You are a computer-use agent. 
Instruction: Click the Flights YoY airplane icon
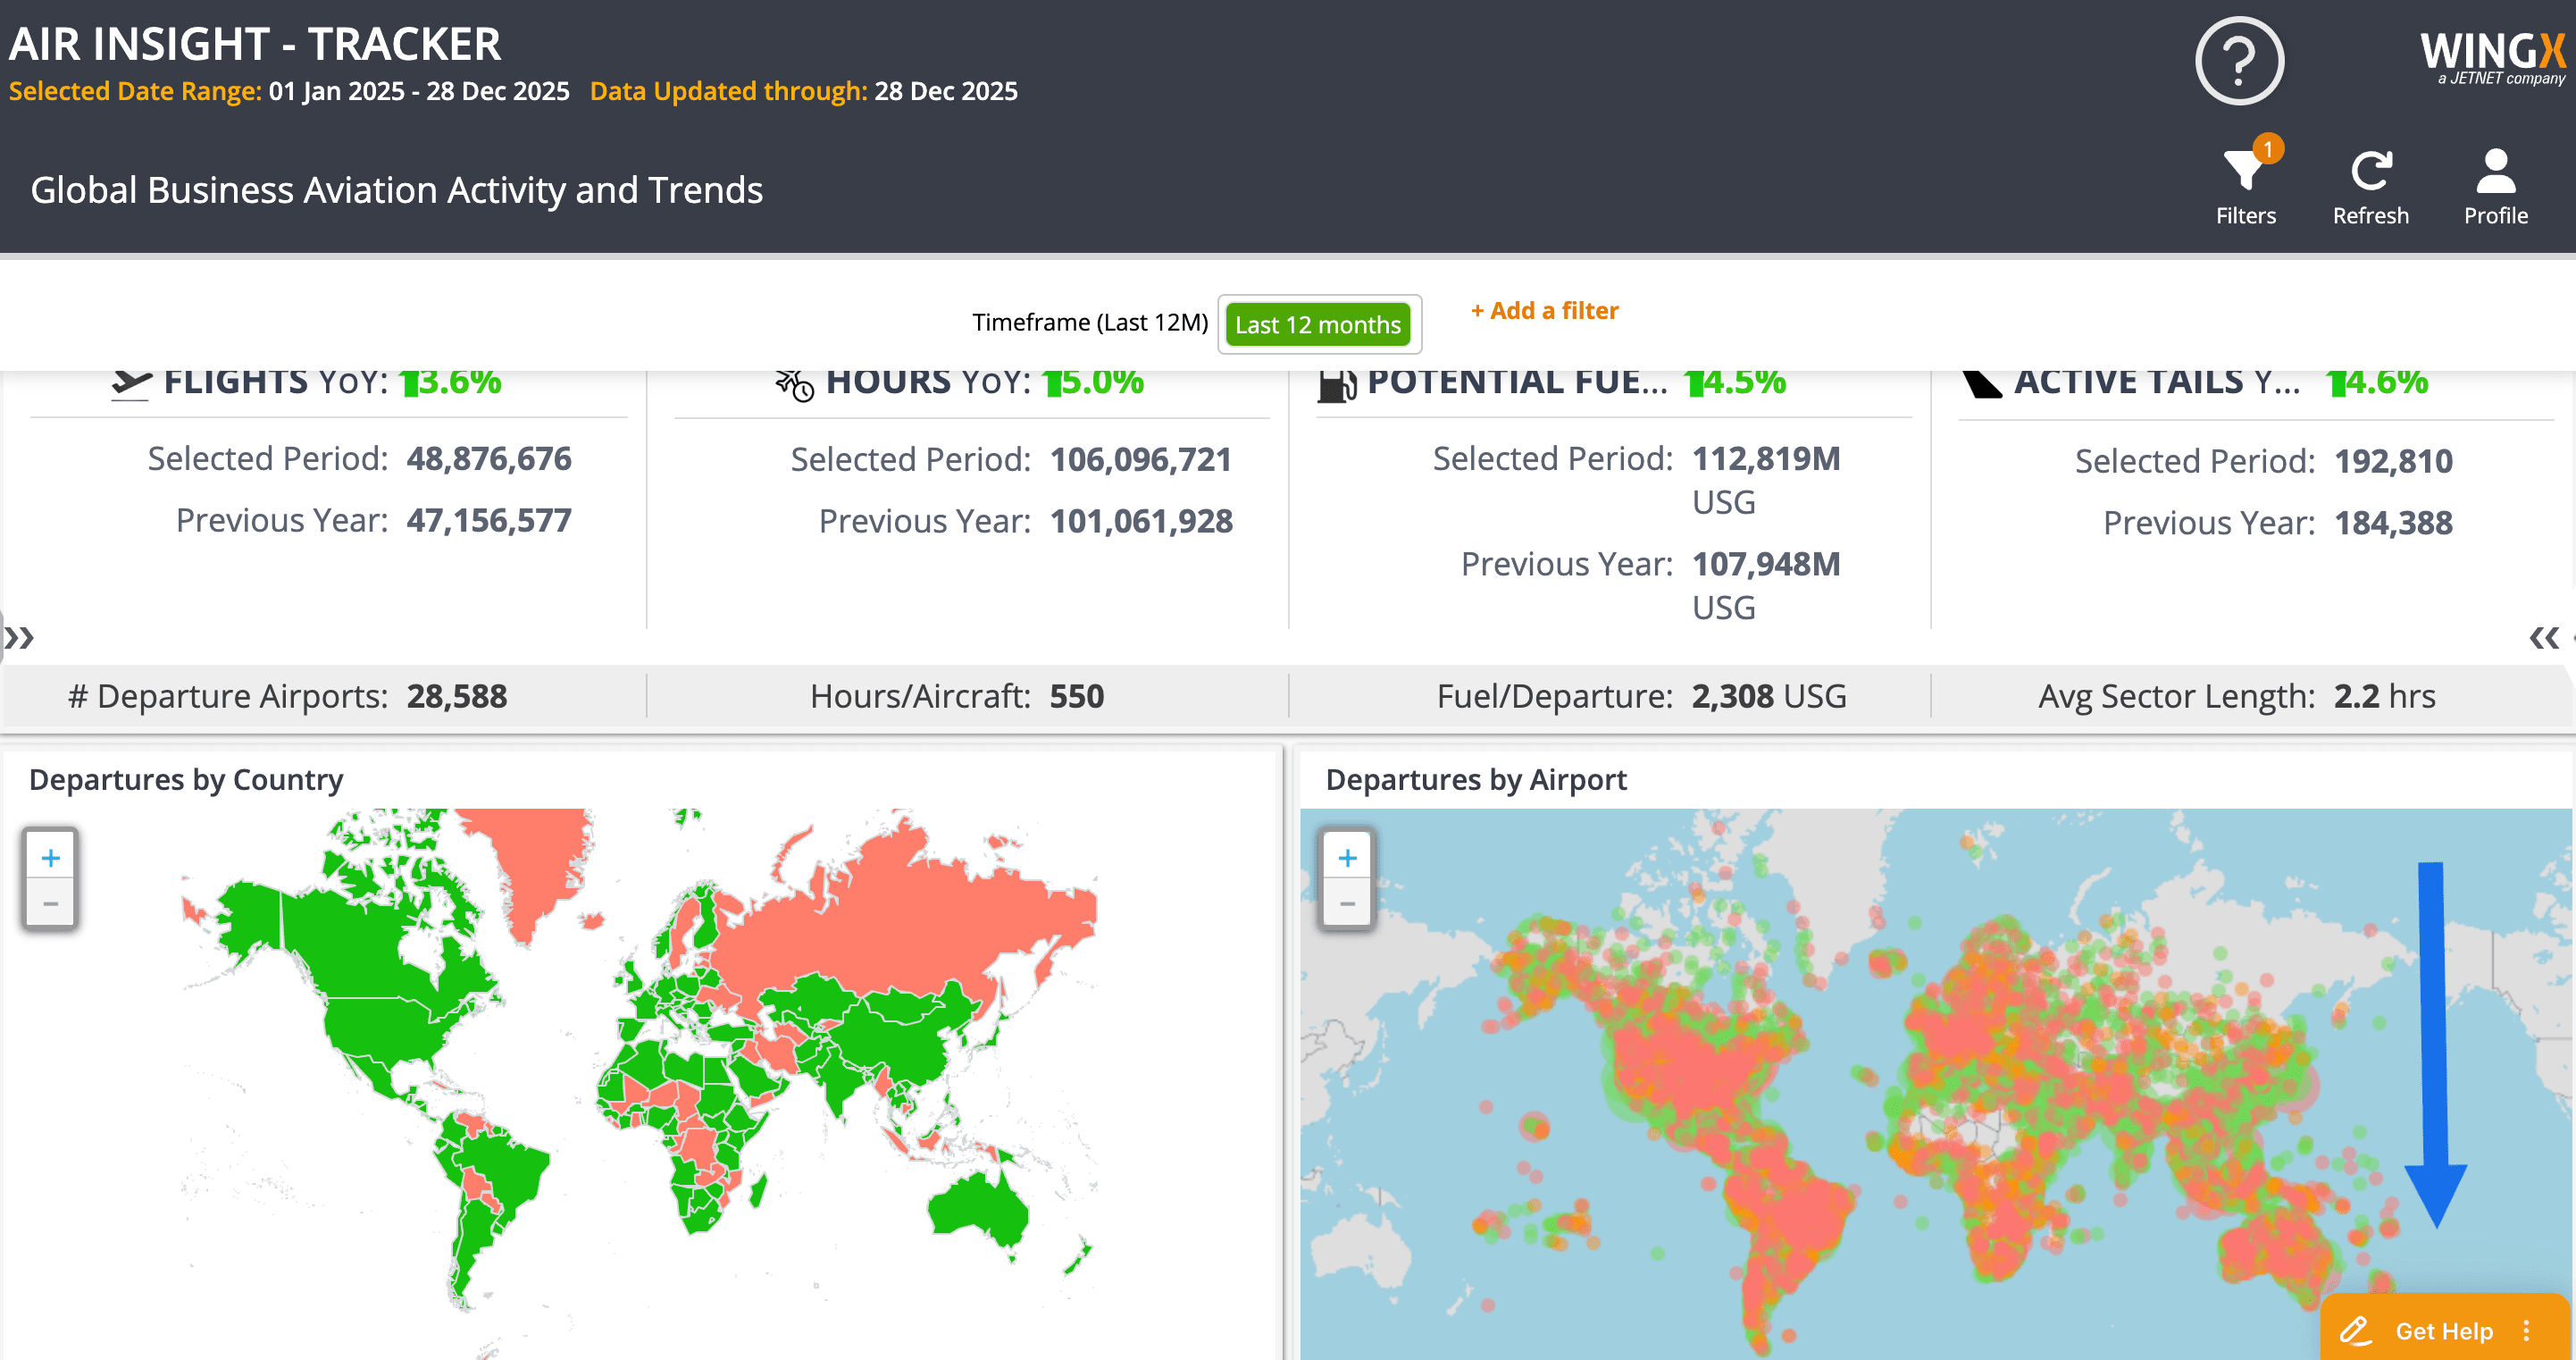(x=130, y=383)
